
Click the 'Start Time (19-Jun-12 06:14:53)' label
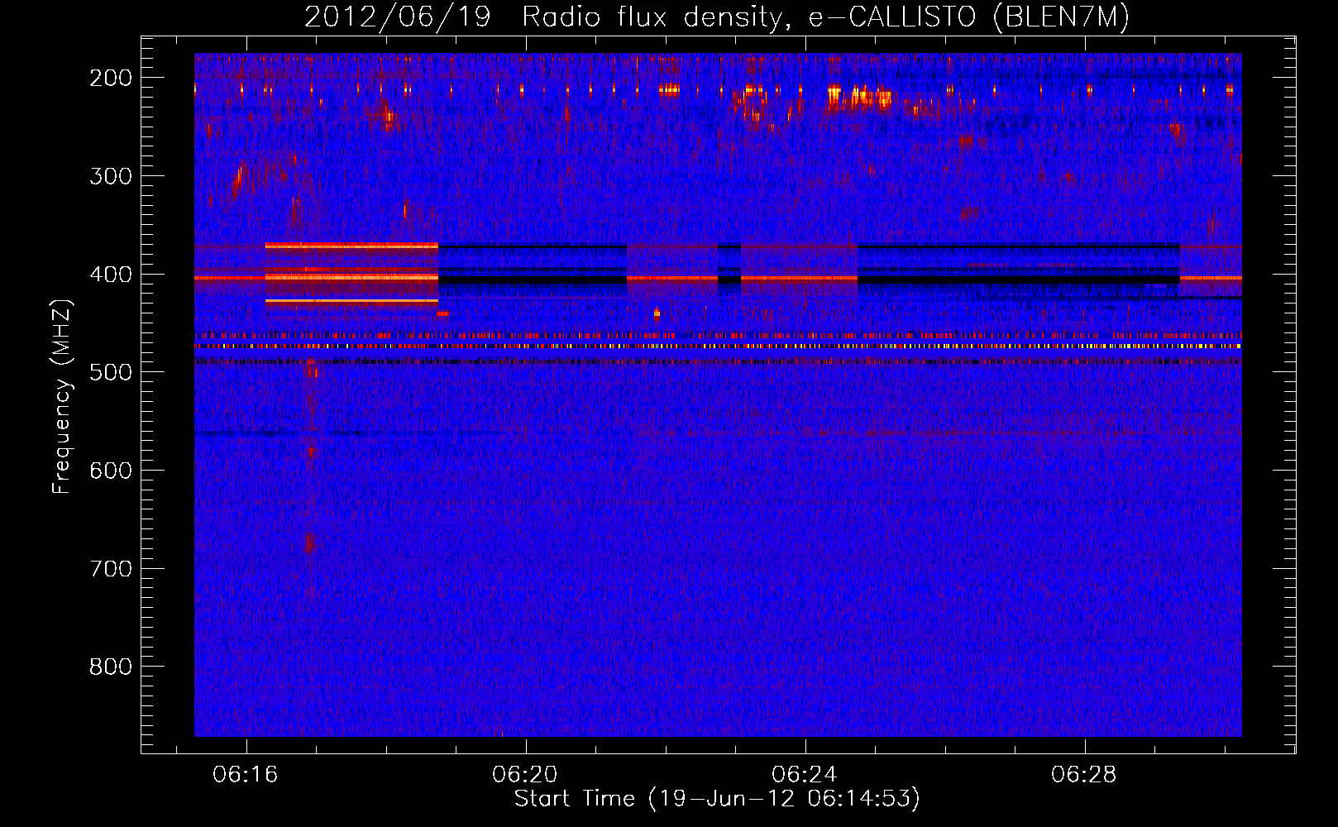[717, 799]
